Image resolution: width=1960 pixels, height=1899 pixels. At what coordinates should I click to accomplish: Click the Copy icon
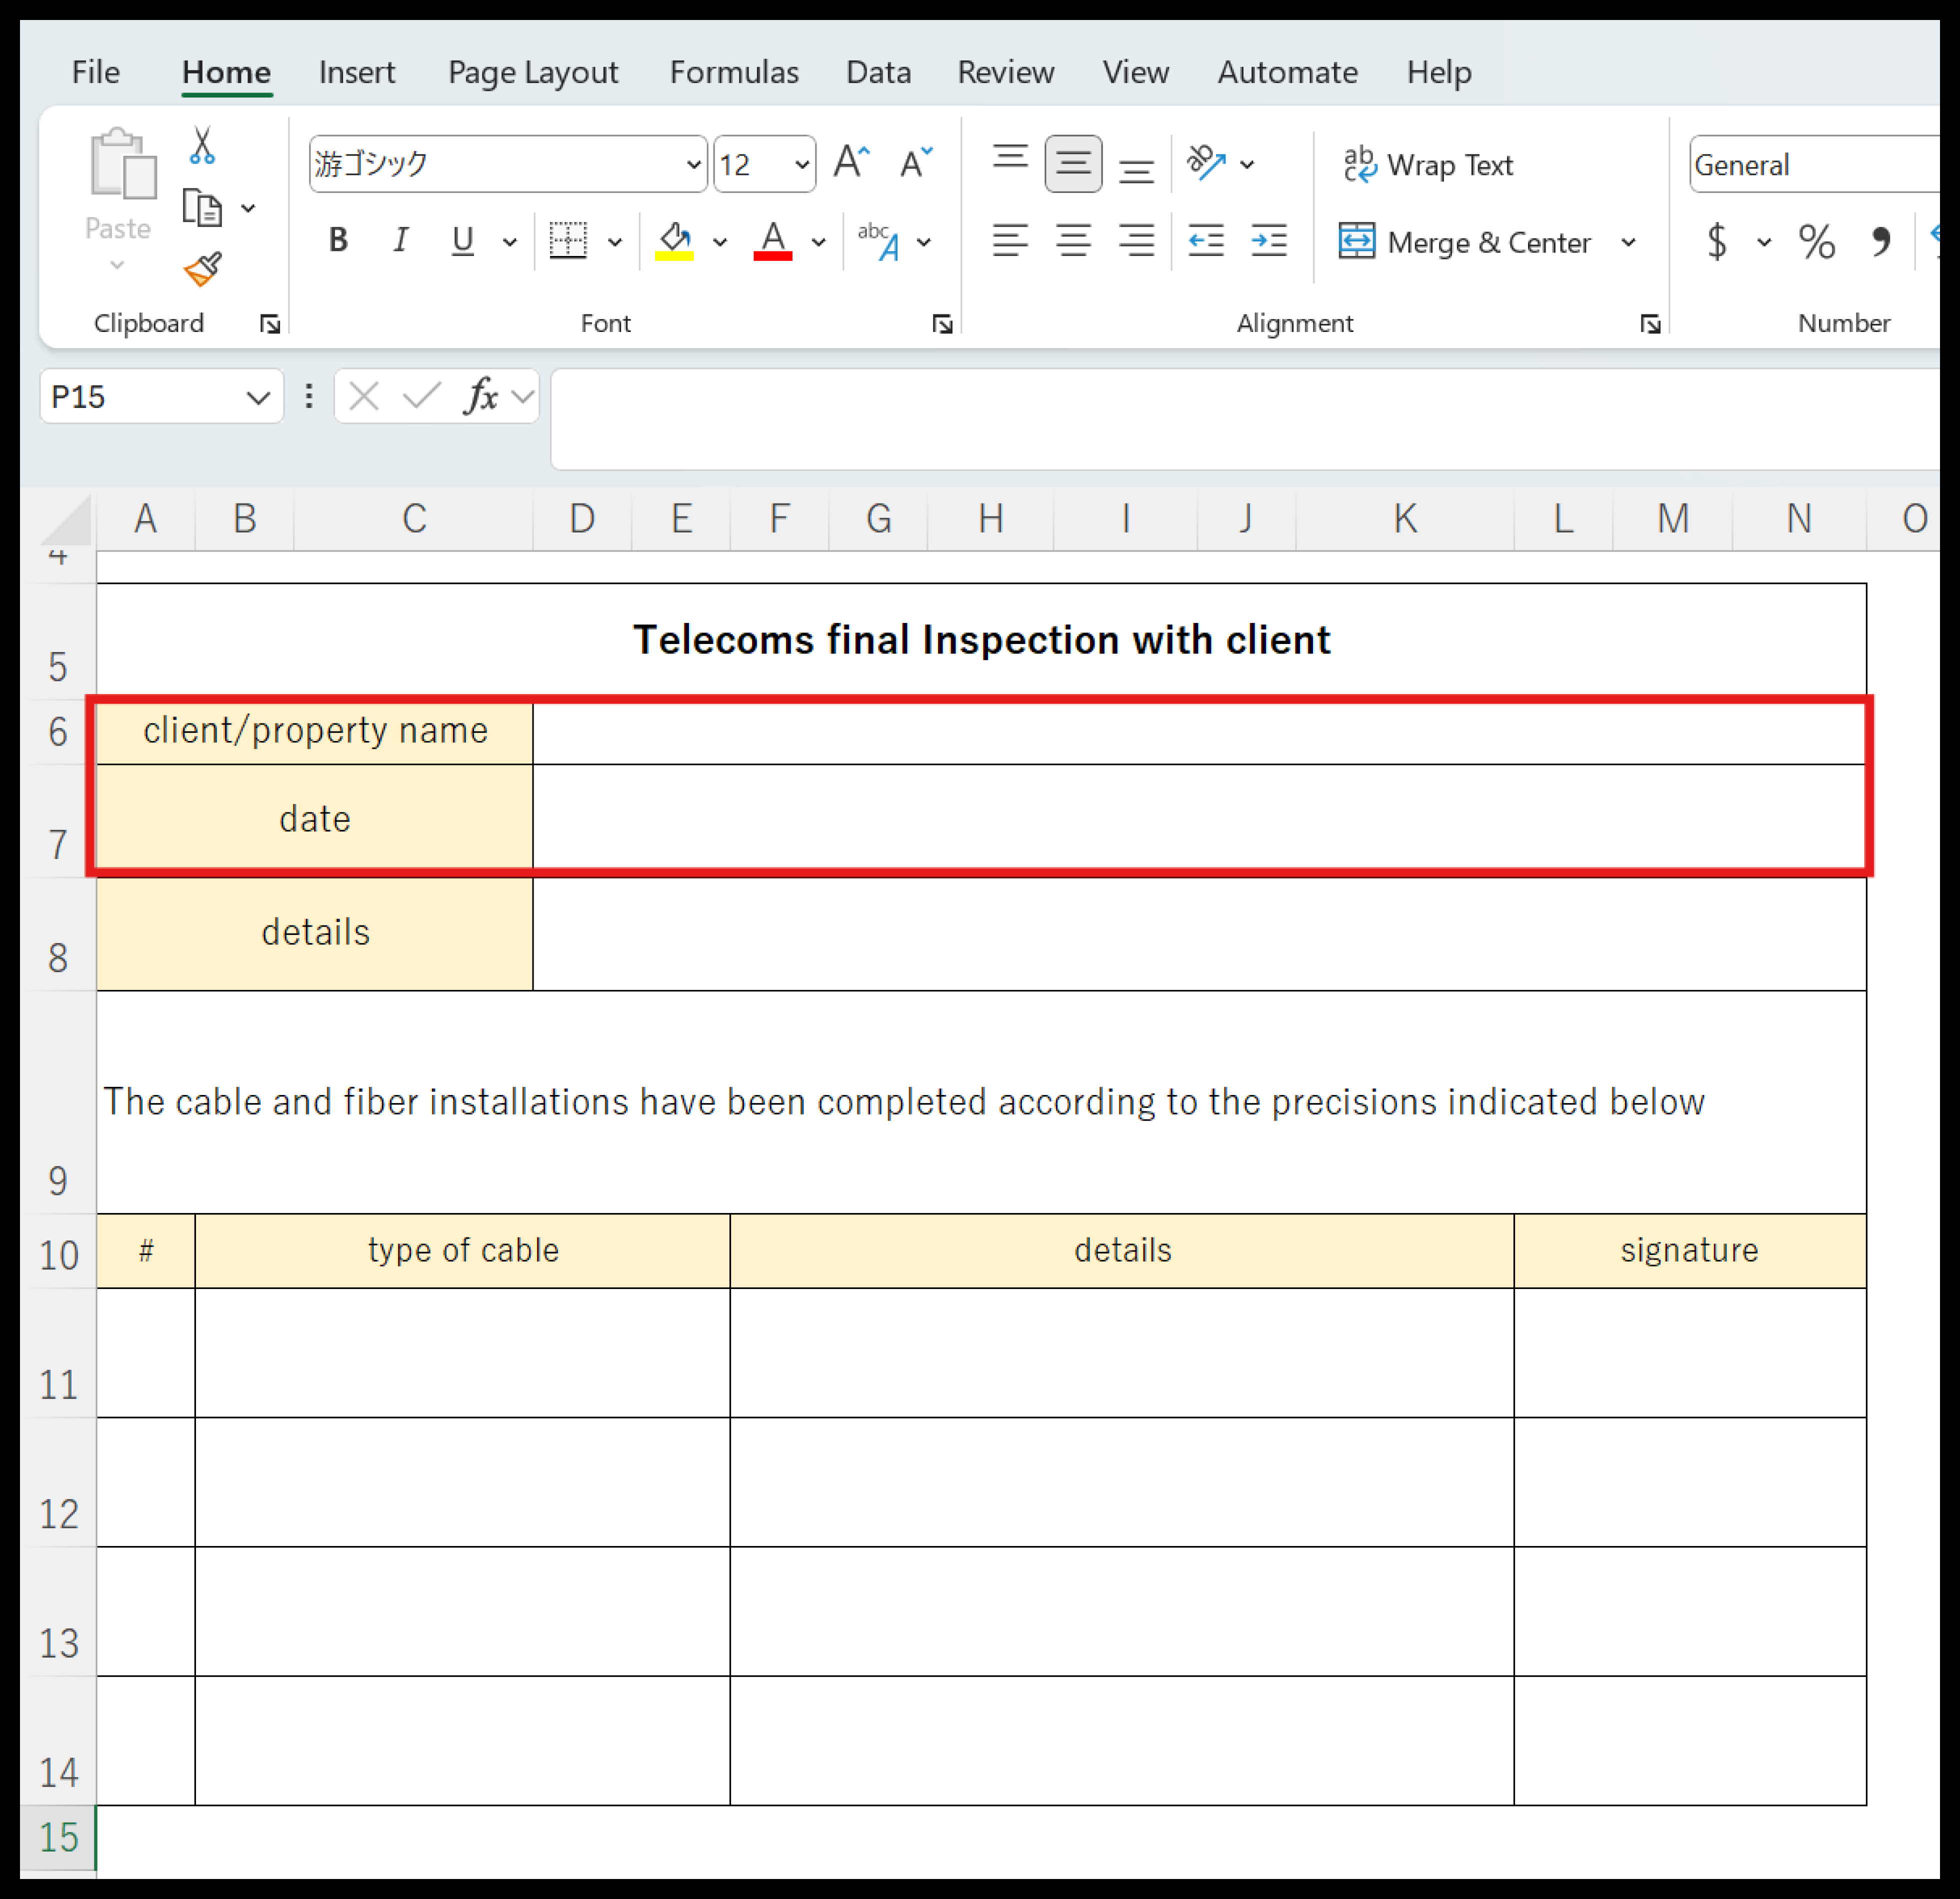tap(202, 208)
